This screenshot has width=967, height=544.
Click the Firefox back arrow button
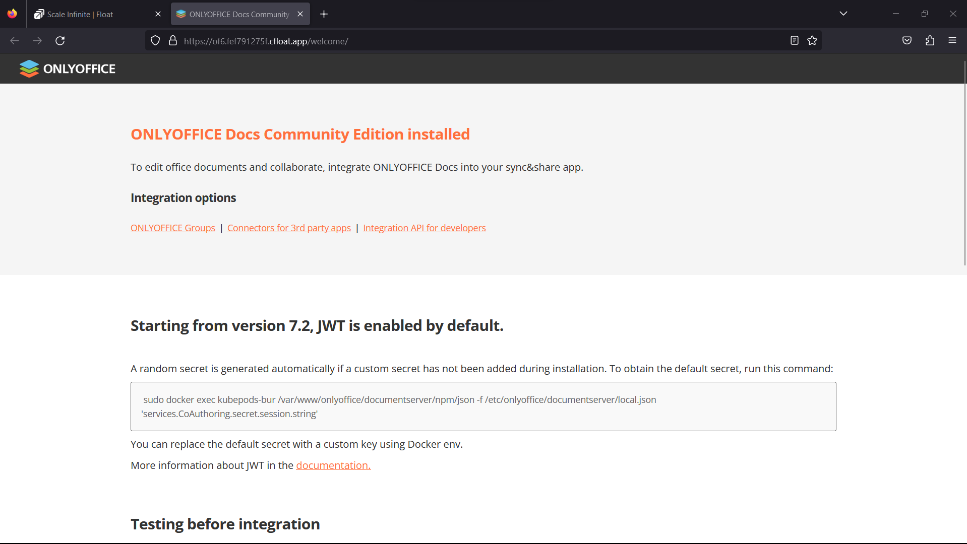click(15, 41)
